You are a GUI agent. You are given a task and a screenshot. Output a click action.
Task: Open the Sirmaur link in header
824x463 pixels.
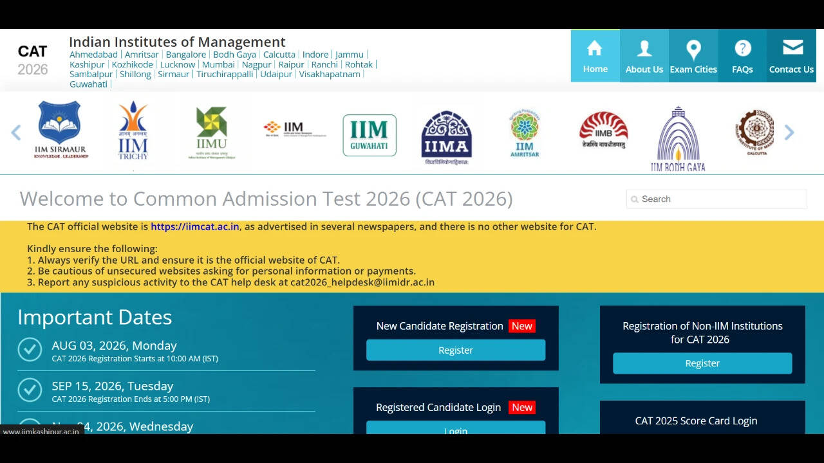(x=174, y=74)
